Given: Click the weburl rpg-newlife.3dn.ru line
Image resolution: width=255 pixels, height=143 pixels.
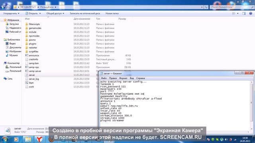Looking at the screenshot, I should [119, 106].
